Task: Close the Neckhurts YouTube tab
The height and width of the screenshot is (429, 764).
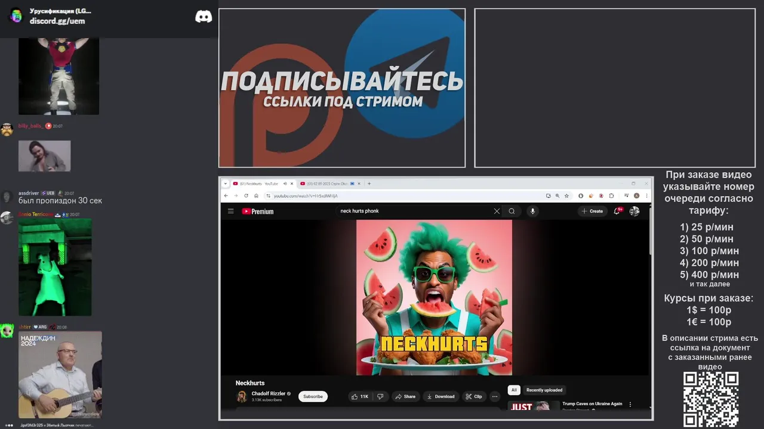Action: pos(292,184)
